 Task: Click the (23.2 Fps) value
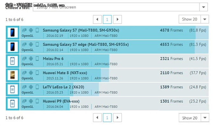pos(198,101)
